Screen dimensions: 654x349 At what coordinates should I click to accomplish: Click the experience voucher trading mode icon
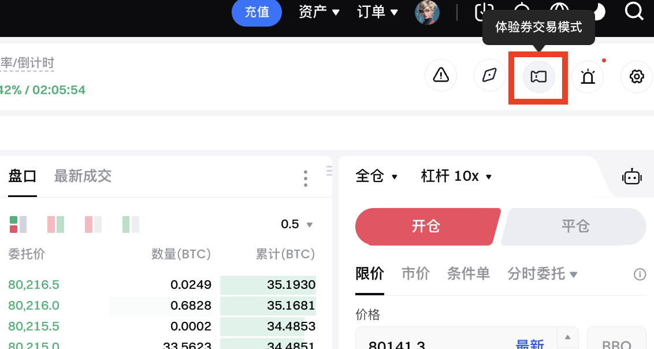coord(538,76)
